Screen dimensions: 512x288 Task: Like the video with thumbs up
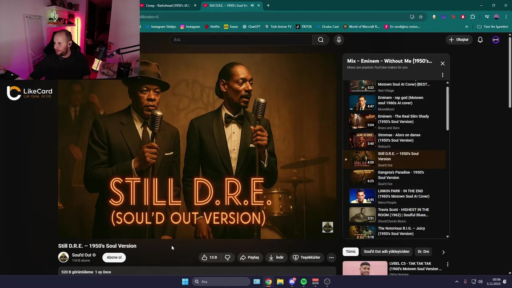210,258
